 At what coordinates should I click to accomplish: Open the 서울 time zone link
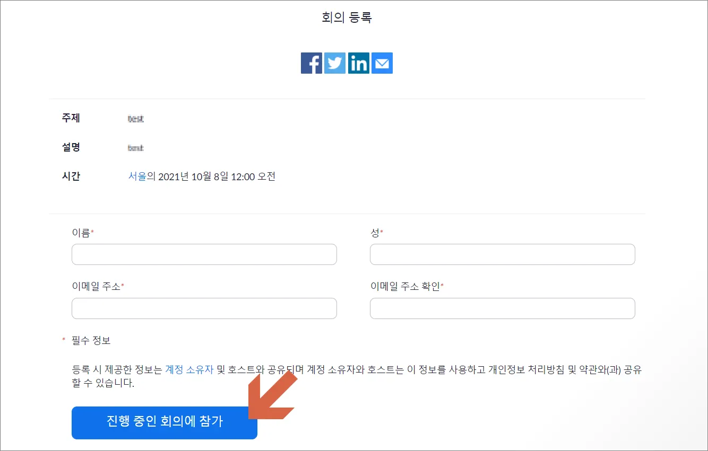tap(137, 176)
